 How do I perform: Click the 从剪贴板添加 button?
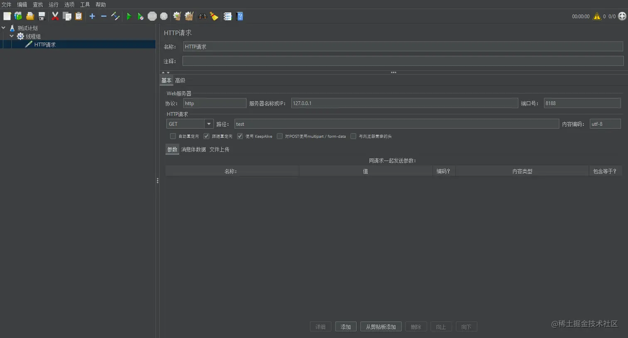(x=381, y=327)
